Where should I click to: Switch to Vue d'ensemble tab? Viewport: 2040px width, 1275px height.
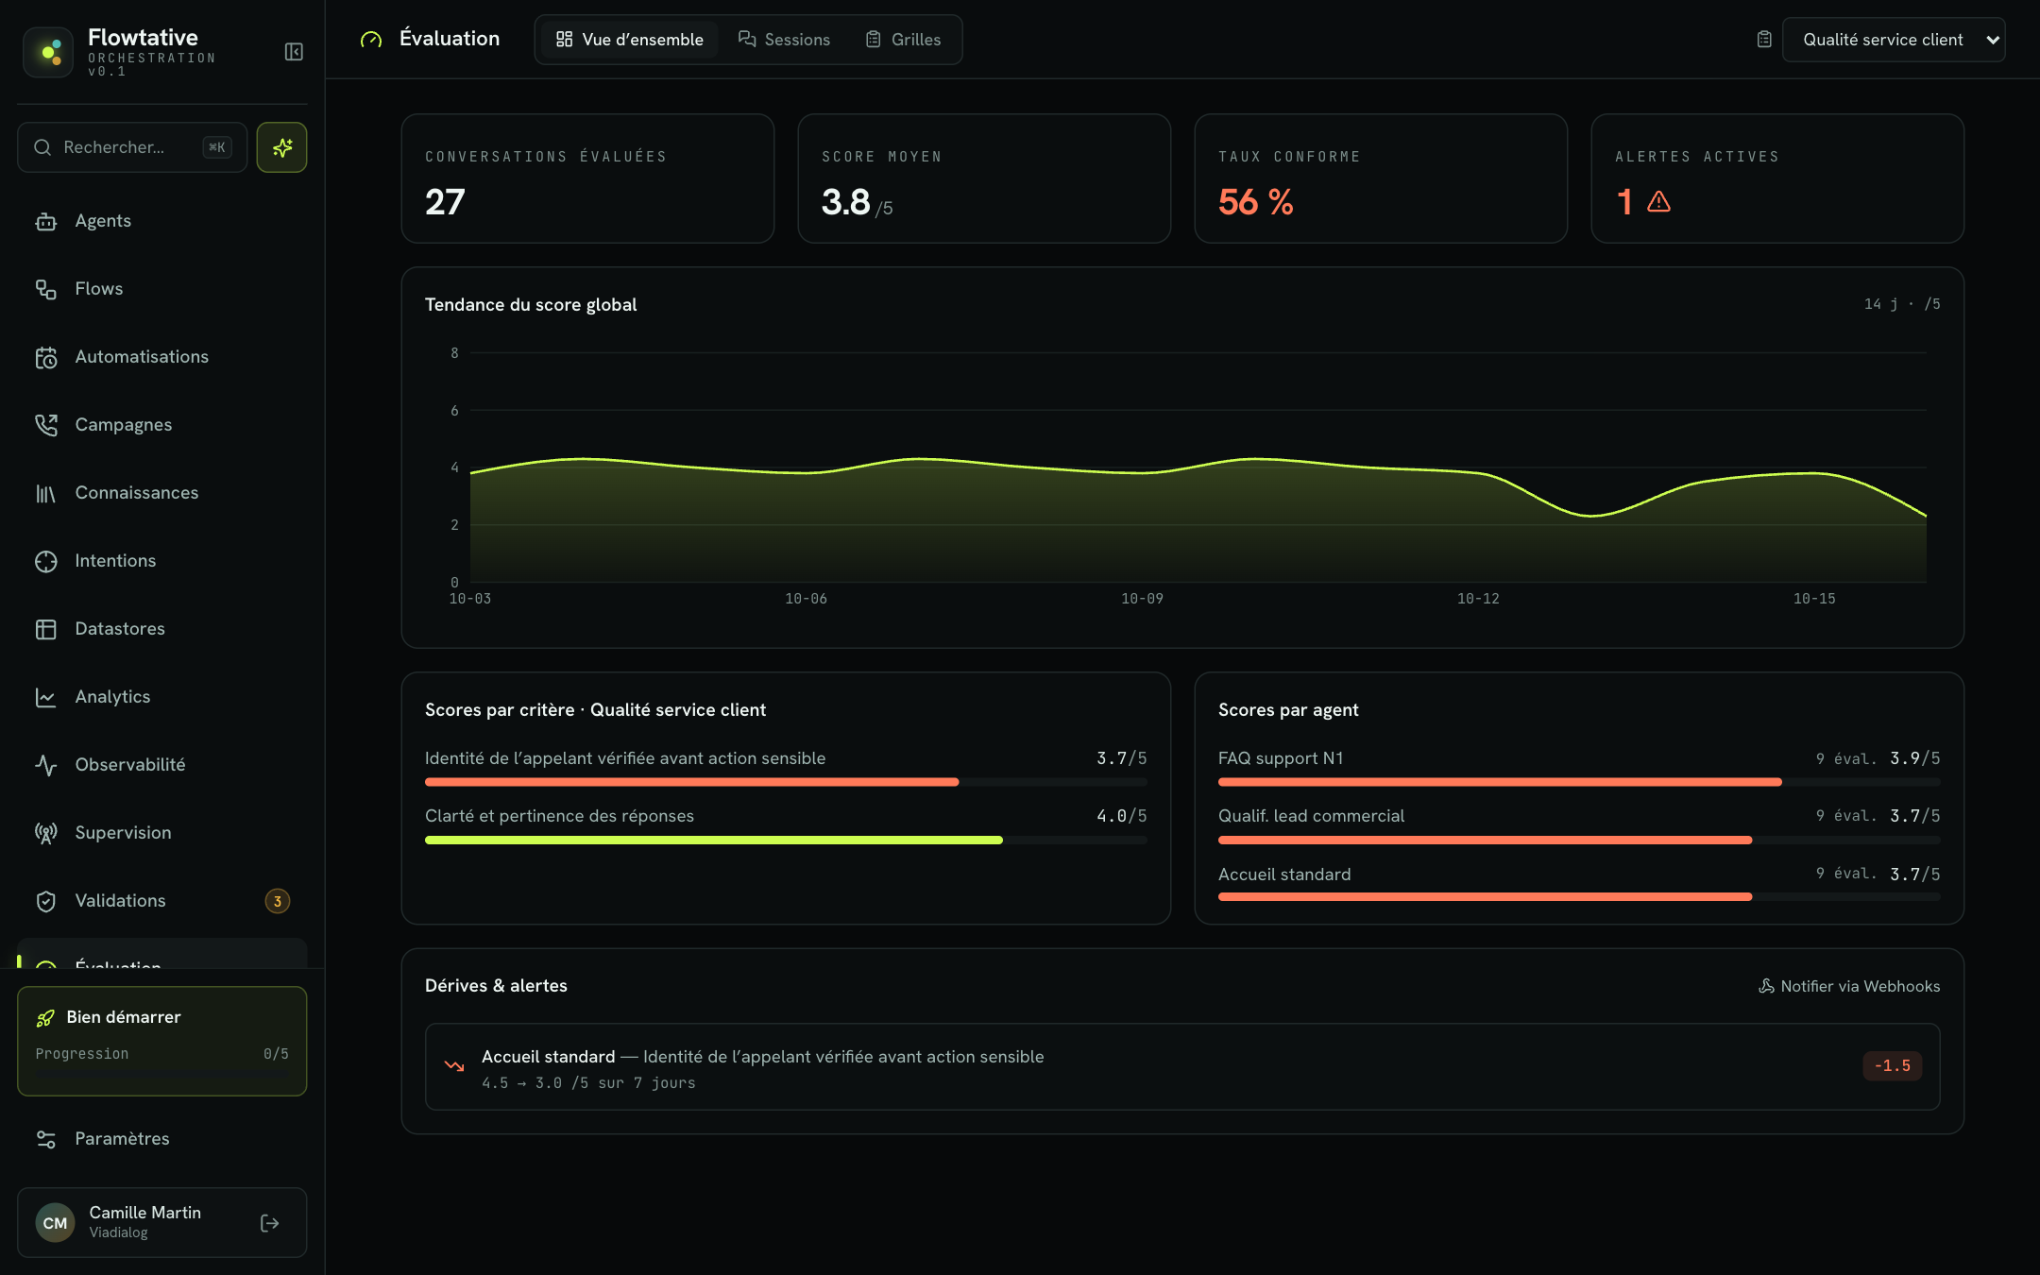629,40
